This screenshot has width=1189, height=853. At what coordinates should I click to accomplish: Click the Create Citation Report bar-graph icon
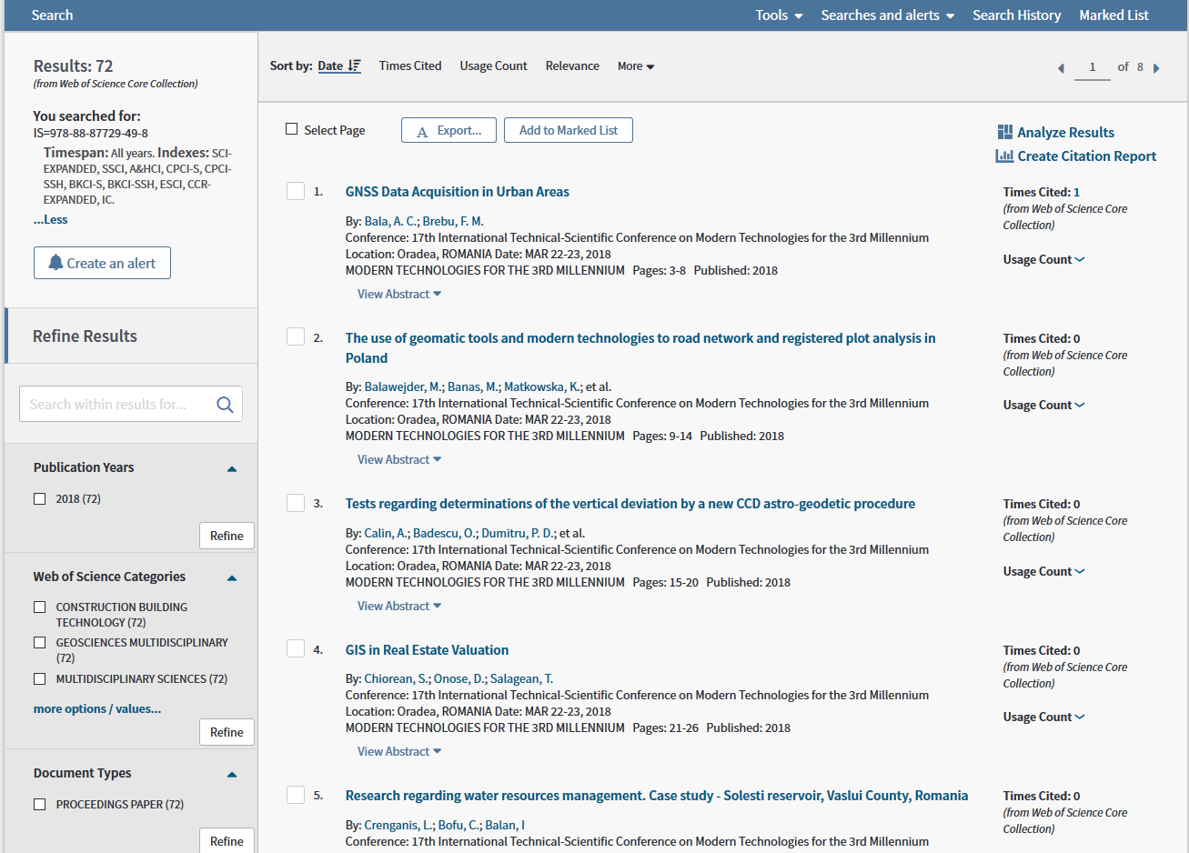(x=1004, y=156)
